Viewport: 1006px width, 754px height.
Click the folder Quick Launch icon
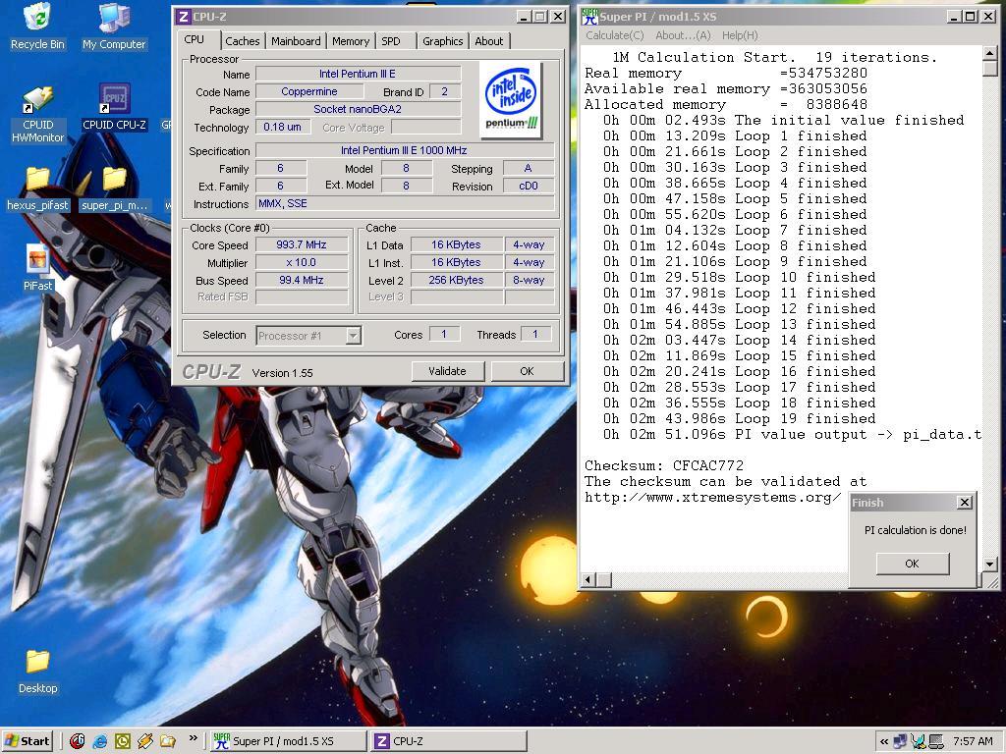(167, 741)
